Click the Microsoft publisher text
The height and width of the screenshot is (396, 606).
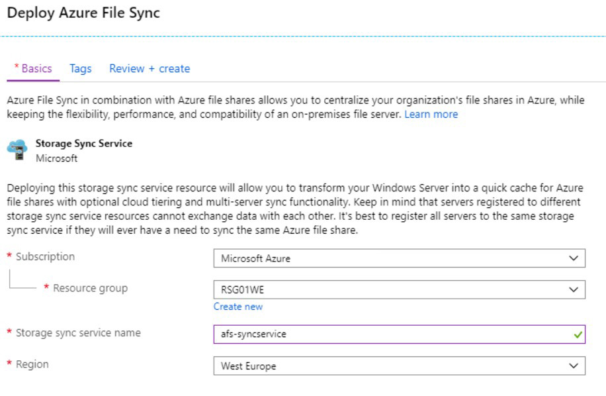tap(56, 158)
